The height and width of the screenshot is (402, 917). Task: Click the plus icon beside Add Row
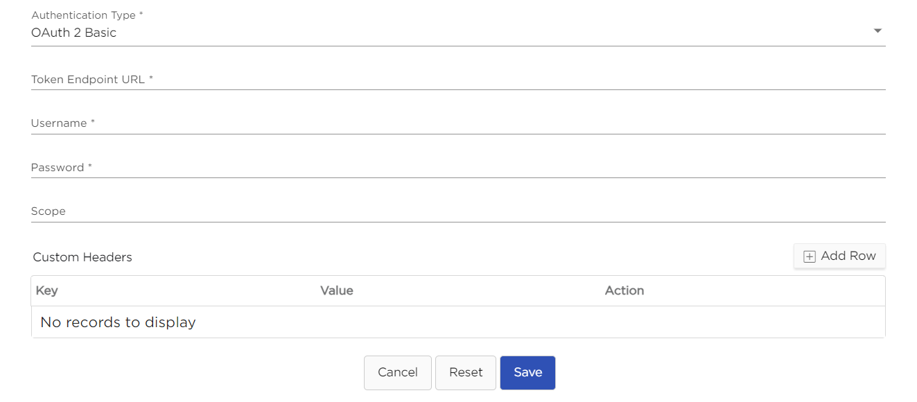pos(809,256)
